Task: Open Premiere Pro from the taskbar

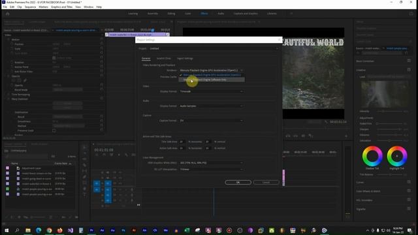Action: 91,230
